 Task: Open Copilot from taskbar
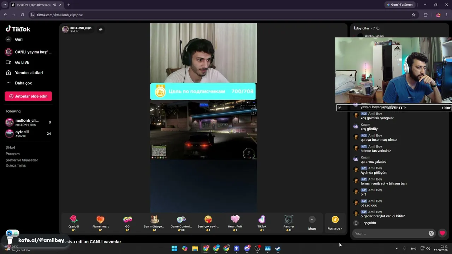coord(185,248)
